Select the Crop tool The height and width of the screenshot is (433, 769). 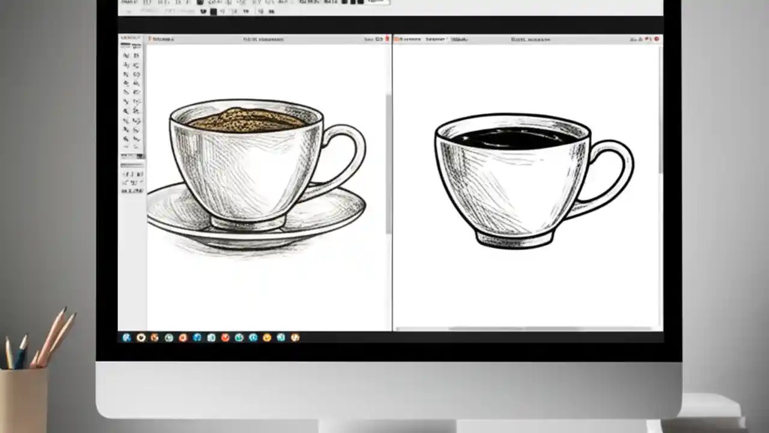[126, 73]
